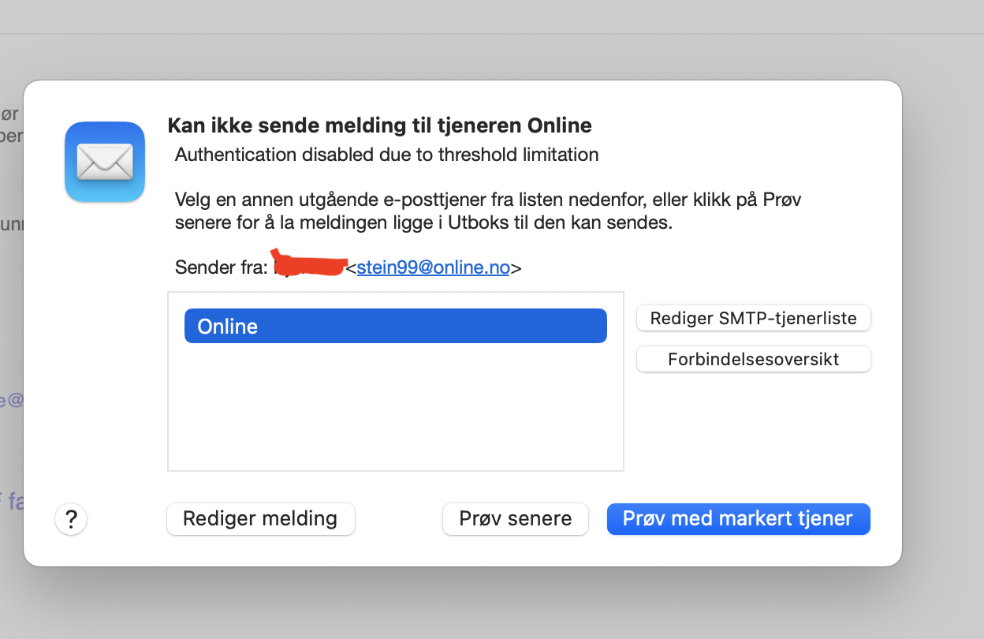The image size is (984, 639).
Task: Open help with the question mark button
Action: pyautogui.click(x=71, y=519)
